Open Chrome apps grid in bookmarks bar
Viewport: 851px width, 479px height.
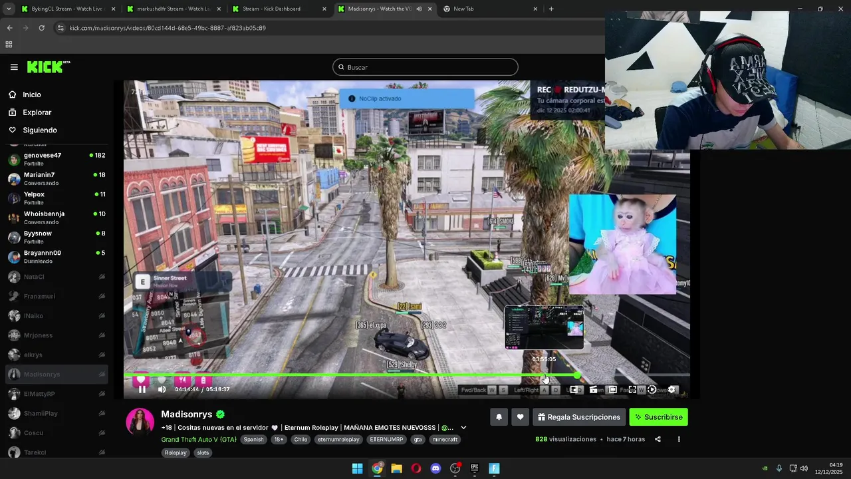coord(9,45)
